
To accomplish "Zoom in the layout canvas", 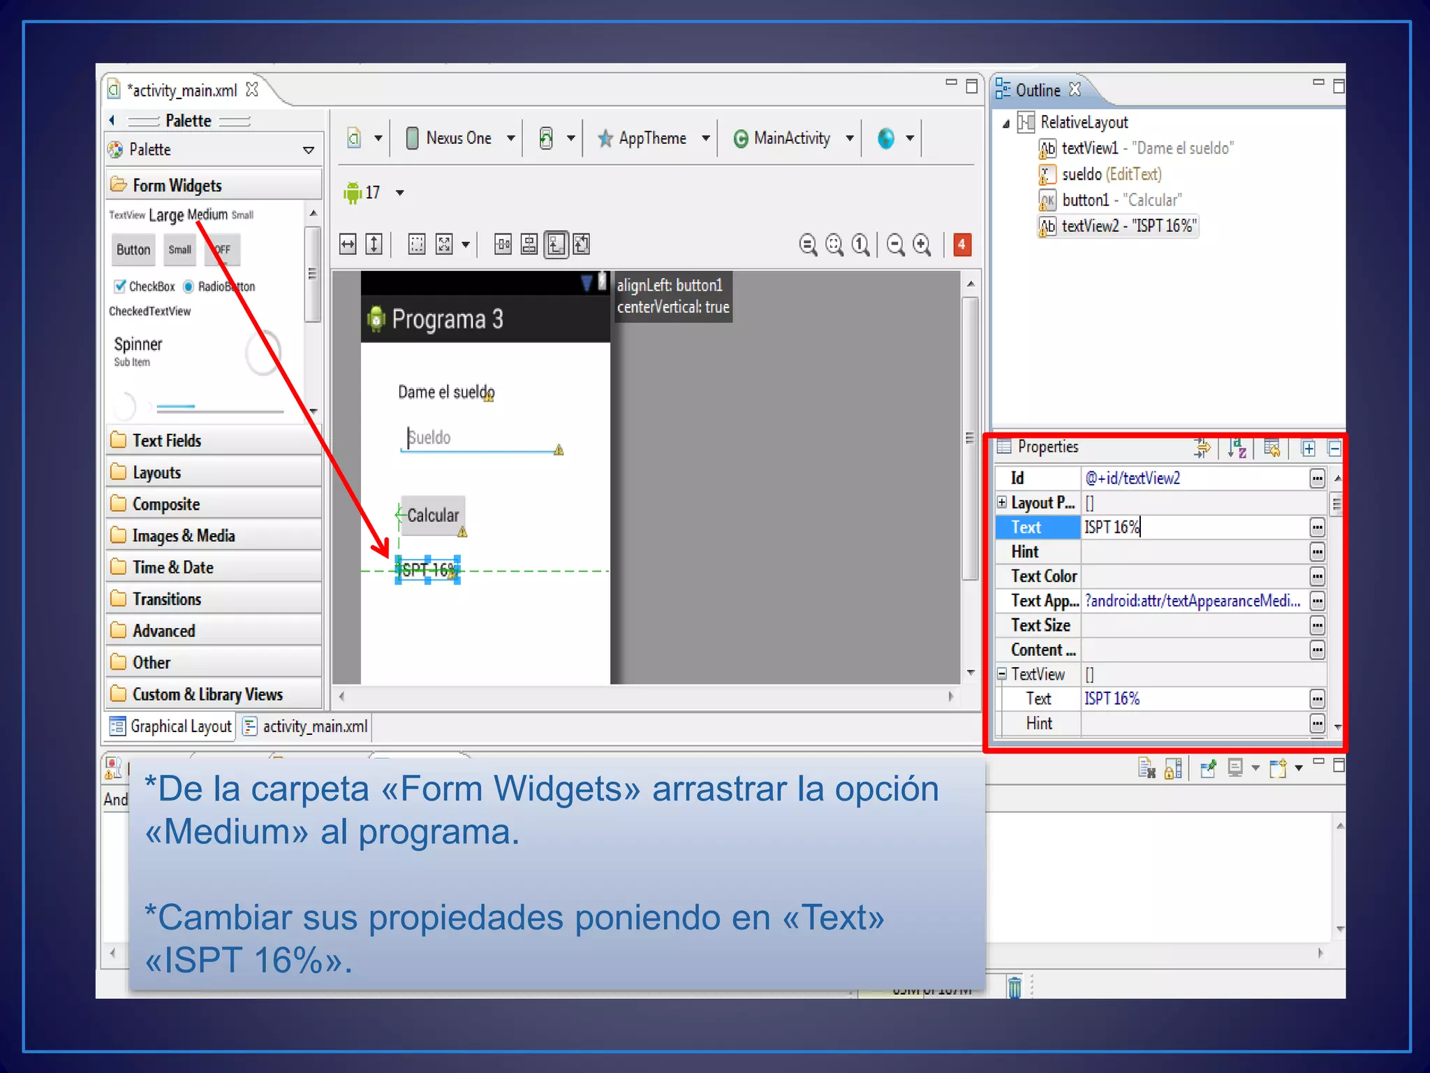I will pos(922,244).
